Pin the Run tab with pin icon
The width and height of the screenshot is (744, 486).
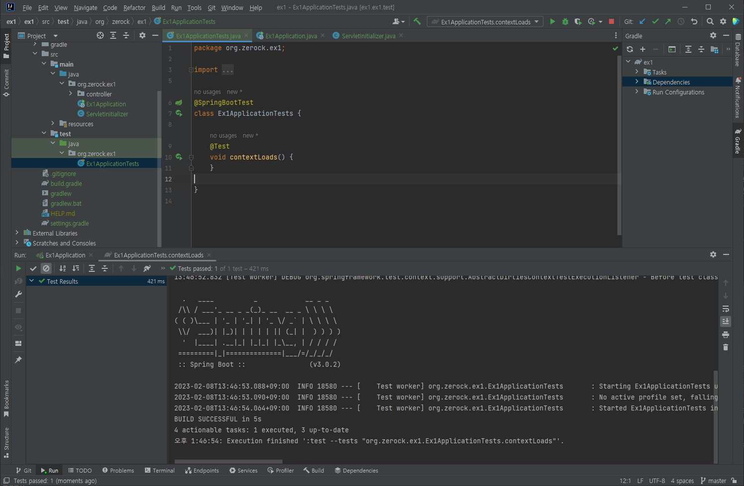coord(18,360)
